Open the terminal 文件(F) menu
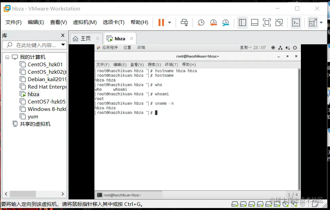The width and height of the screenshot is (330, 210). tap(103, 65)
